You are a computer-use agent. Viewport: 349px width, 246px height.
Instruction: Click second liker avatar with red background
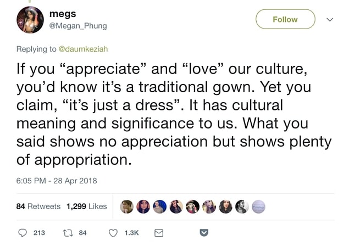tap(143, 206)
